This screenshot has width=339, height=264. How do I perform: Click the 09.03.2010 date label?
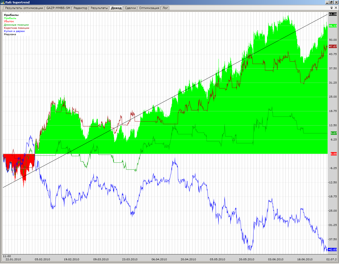pyautogui.click(x=101, y=260)
